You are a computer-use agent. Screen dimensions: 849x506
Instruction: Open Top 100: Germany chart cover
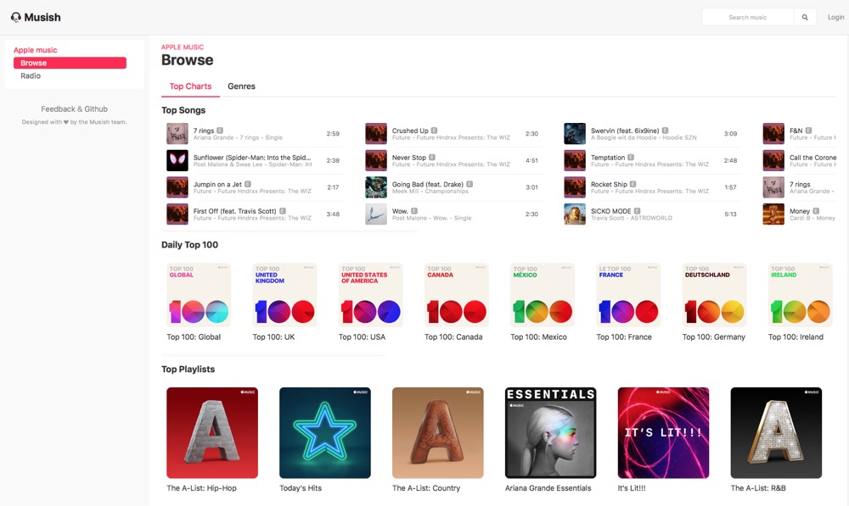714,295
